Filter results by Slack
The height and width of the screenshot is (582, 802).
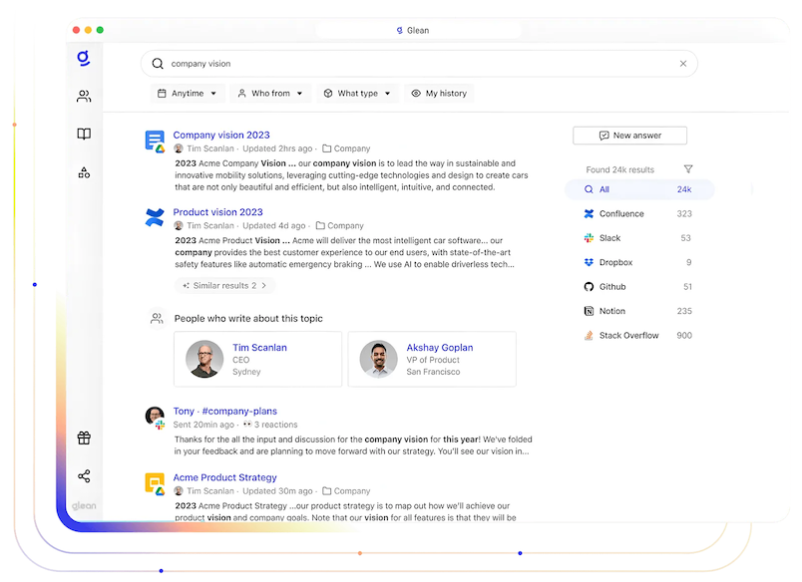(639, 238)
